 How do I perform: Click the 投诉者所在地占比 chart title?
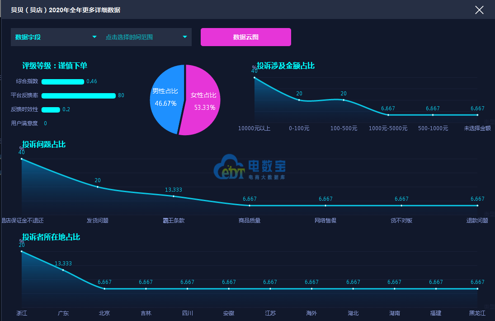pos(51,237)
